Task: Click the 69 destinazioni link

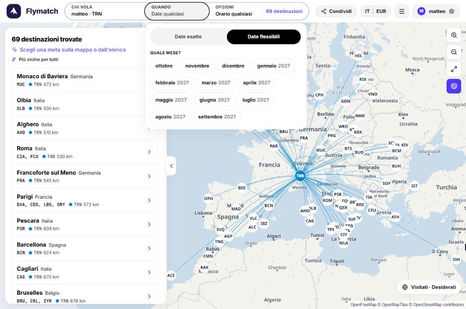Action: coord(284,11)
